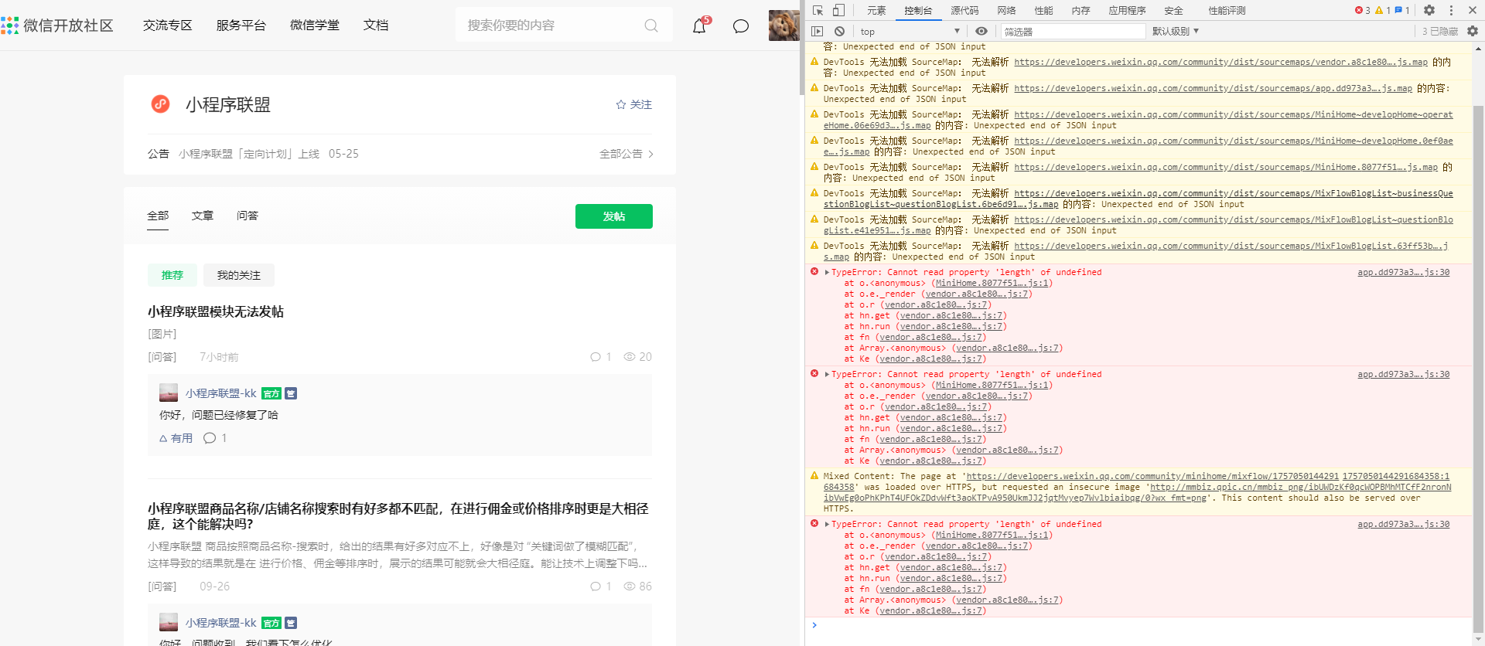Select the 文章 posts tab
The height and width of the screenshot is (646, 1485).
pos(203,216)
